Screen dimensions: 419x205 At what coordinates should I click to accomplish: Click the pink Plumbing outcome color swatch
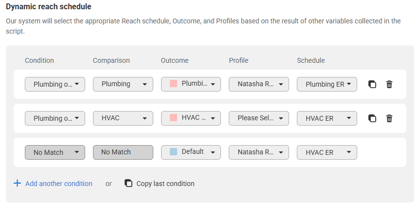tap(173, 84)
